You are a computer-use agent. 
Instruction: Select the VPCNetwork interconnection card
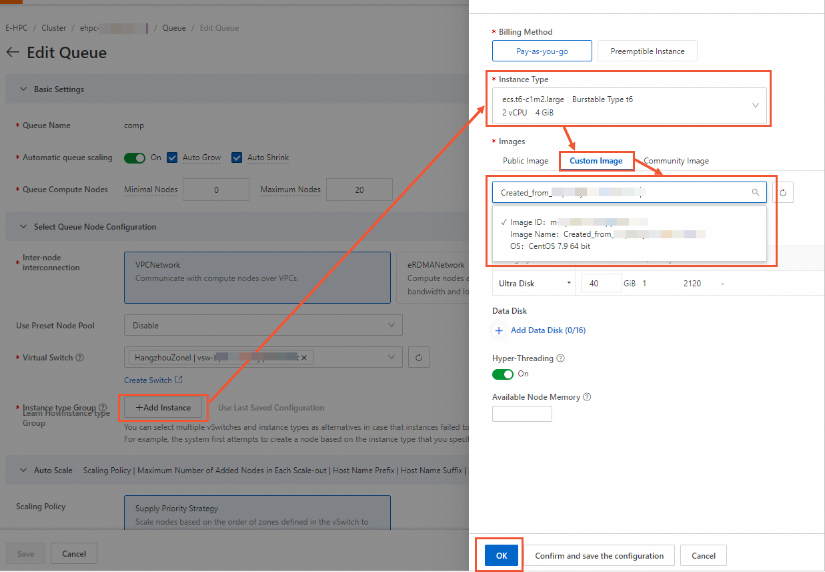coord(257,277)
